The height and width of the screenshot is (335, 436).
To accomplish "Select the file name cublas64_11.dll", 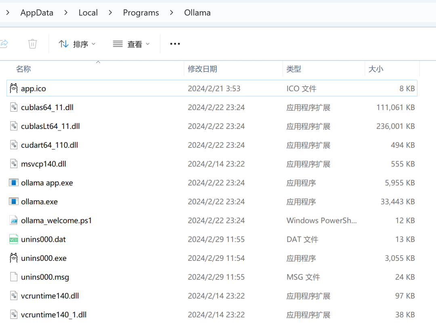I will [x=47, y=108].
